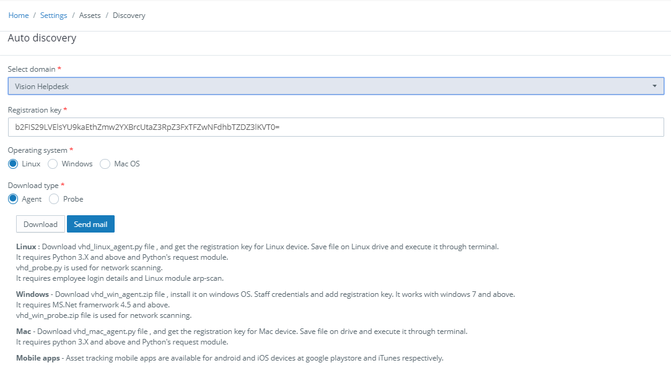Choose Probe download type
Viewport: 671px width, 368px height.
pyautogui.click(x=54, y=199)
